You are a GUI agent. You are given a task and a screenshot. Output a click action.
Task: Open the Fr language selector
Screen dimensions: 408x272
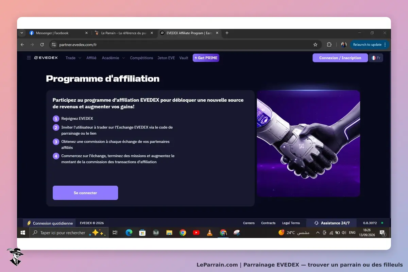coord(376,58)
